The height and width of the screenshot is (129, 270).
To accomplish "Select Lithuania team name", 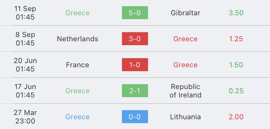I will point(186,117).
